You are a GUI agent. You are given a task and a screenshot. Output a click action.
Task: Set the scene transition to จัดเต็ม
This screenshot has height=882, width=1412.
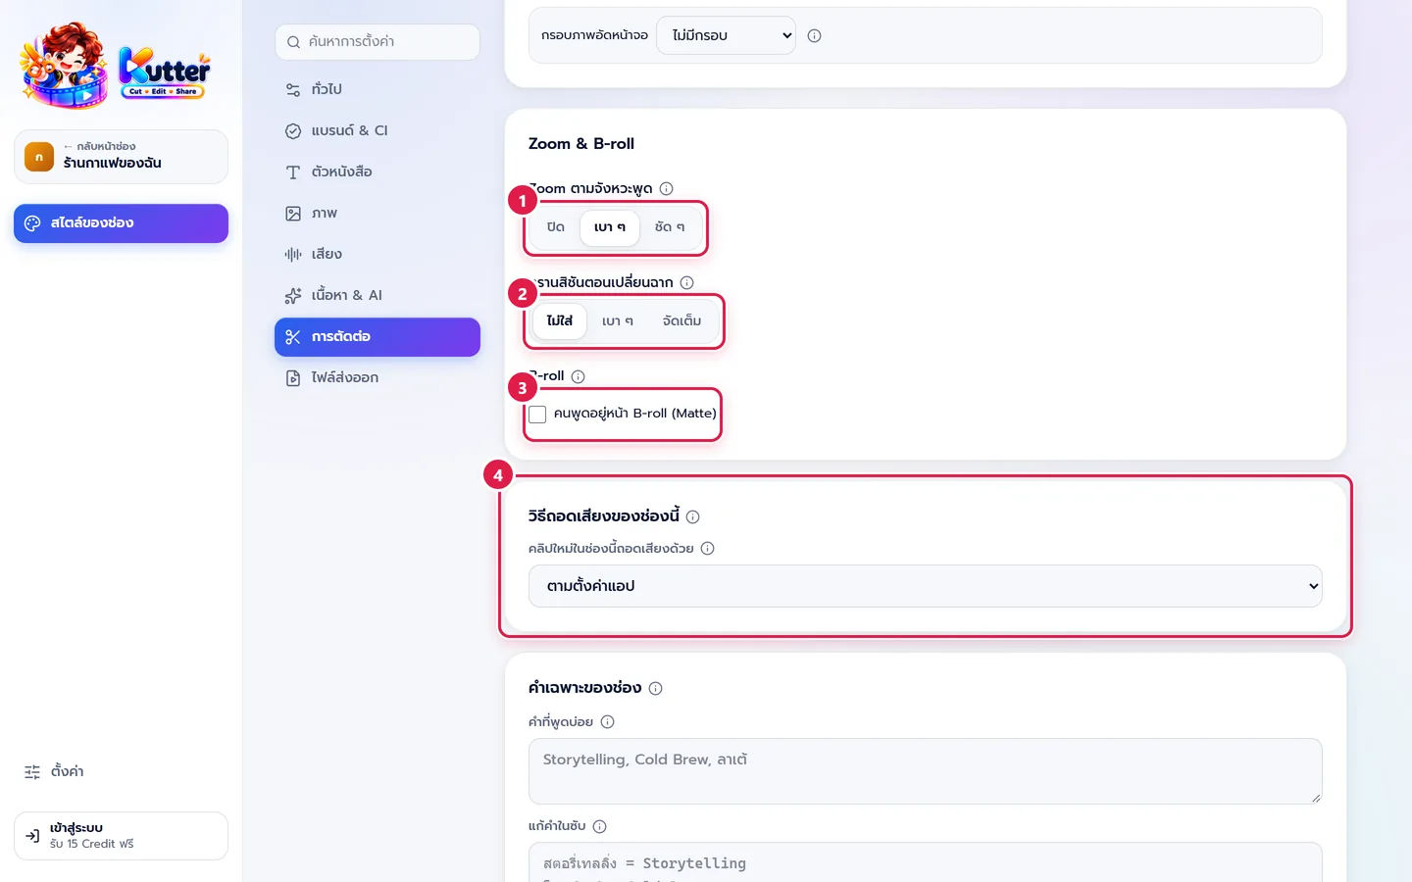[681, 321]
